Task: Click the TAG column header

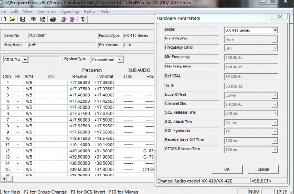Action: pos(51,77)
